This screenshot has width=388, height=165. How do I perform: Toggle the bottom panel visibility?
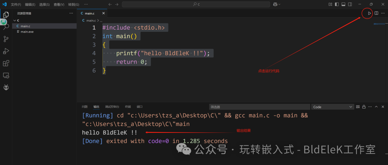pos(343,4)
